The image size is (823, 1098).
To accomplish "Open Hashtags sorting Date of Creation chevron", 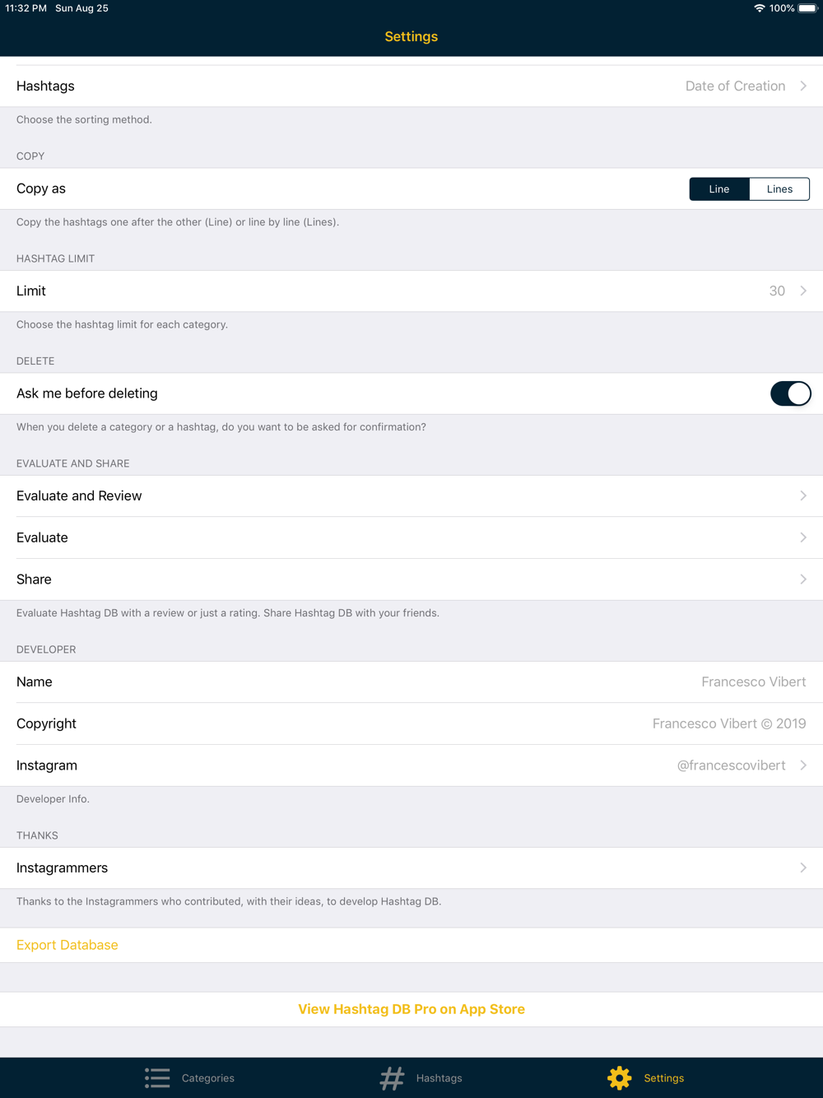I will coord(803,86).
